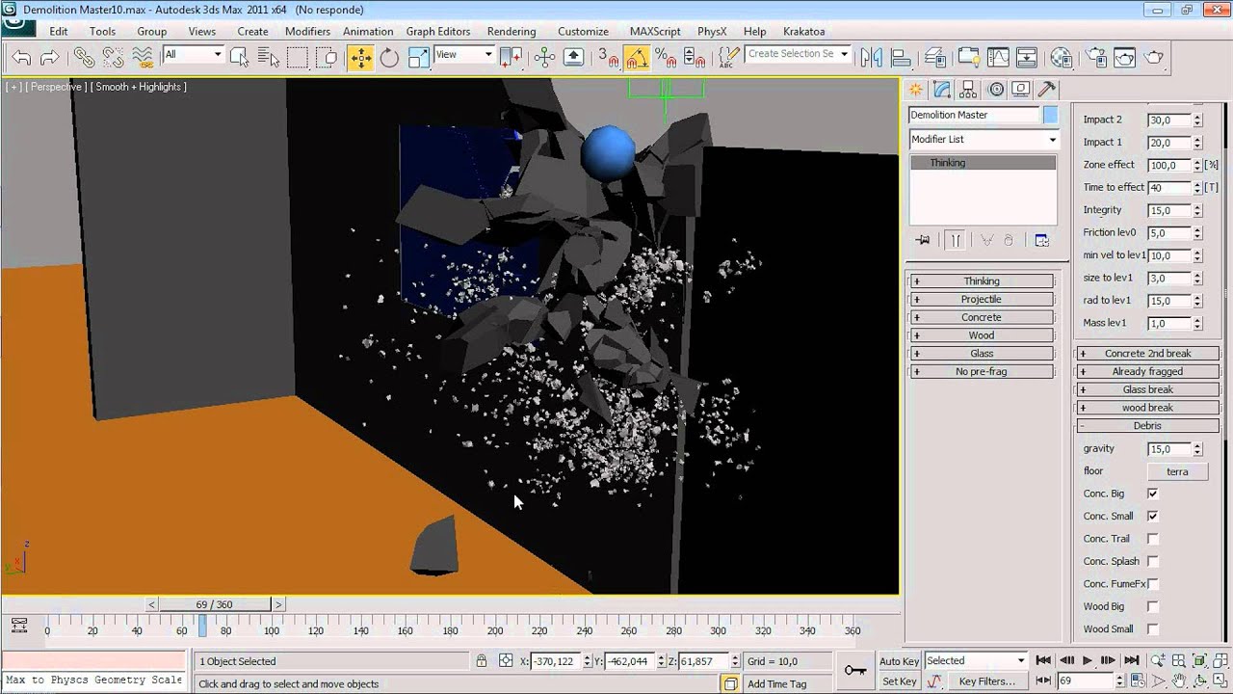Click the Render Production teapot icon

tap(1154, 58)
